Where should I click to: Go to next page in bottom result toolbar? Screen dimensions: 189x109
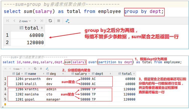[25, 69]
